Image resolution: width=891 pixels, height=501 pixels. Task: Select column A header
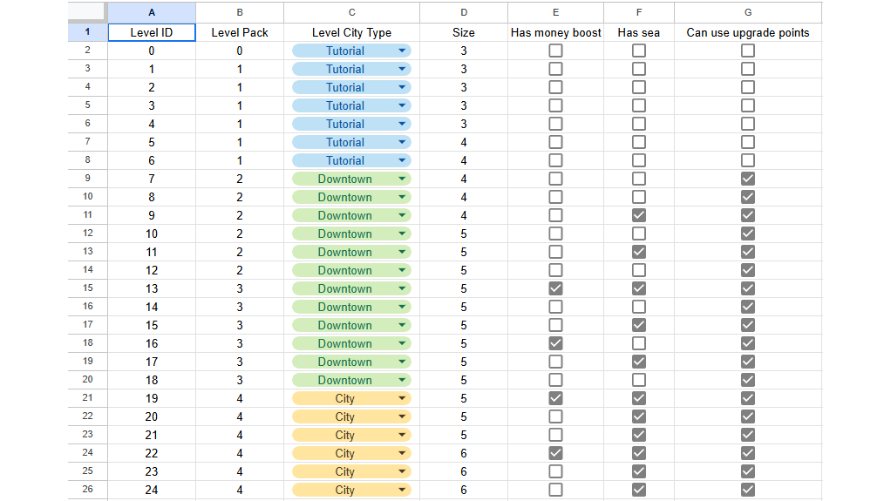point(152,12)
